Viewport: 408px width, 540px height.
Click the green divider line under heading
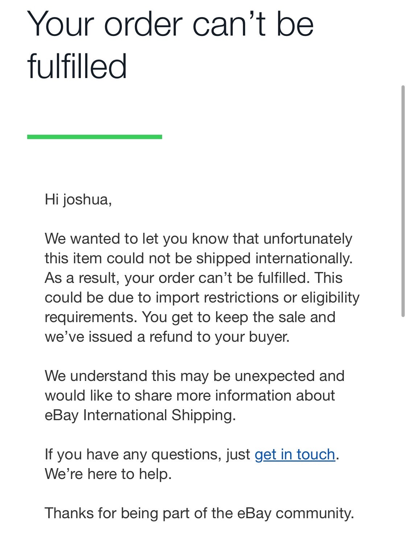[94, 137]
